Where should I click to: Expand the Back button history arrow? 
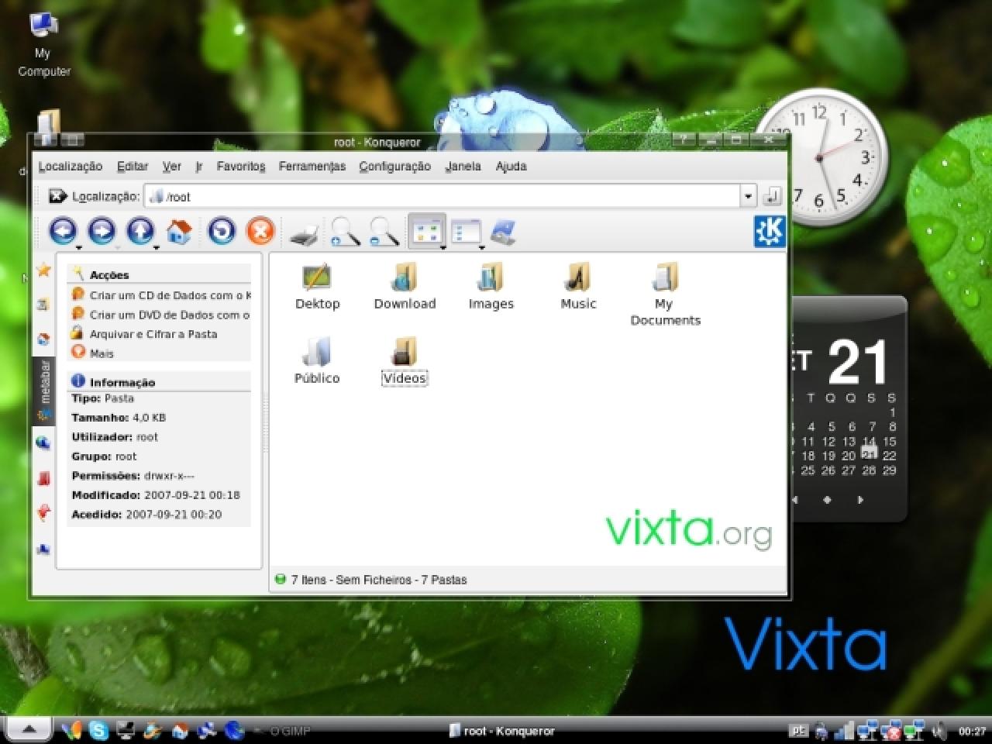pyautogui.click(x=78, y=248)
